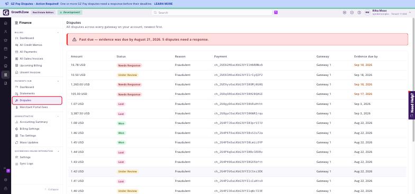415x194 pixels.
Task: Click the Lost badge for 1.07 USD
Action: click(121, 104)
